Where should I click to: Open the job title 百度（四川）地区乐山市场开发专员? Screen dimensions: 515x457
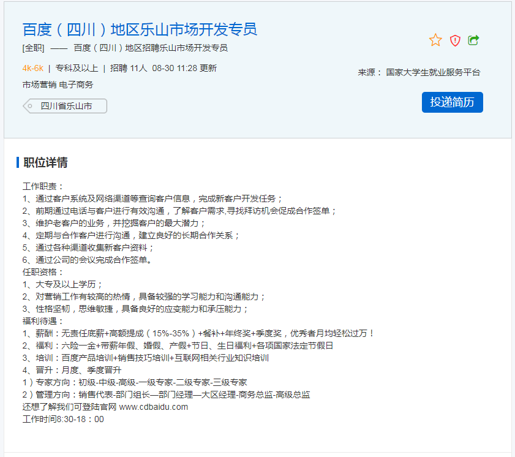140,29
